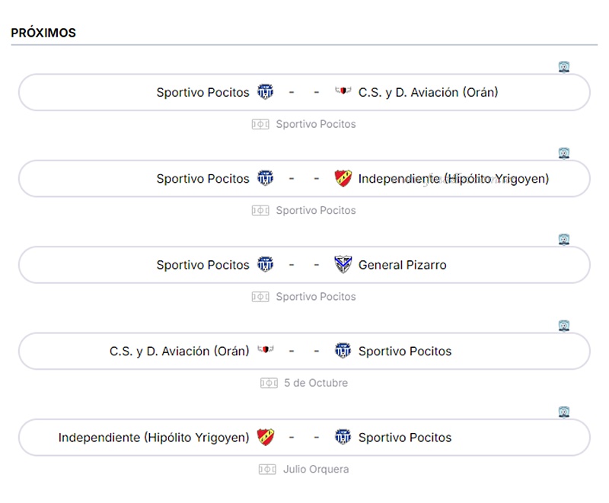Click the score dashes in General Pizarro match
The width and height of the screenshot is (609, 503).
click(304, 265)
